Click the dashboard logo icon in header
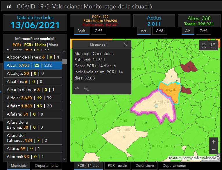 [x=9, y=6]
